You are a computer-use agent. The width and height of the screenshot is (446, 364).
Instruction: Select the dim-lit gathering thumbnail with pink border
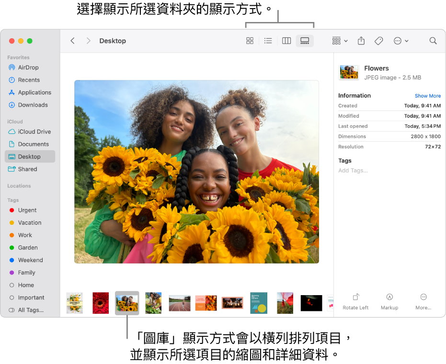click(x=232, y=303)
